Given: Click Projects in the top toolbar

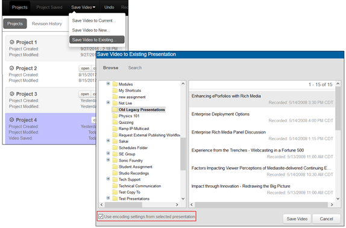Looking at the screenshot, I should (x=20, y=7).
